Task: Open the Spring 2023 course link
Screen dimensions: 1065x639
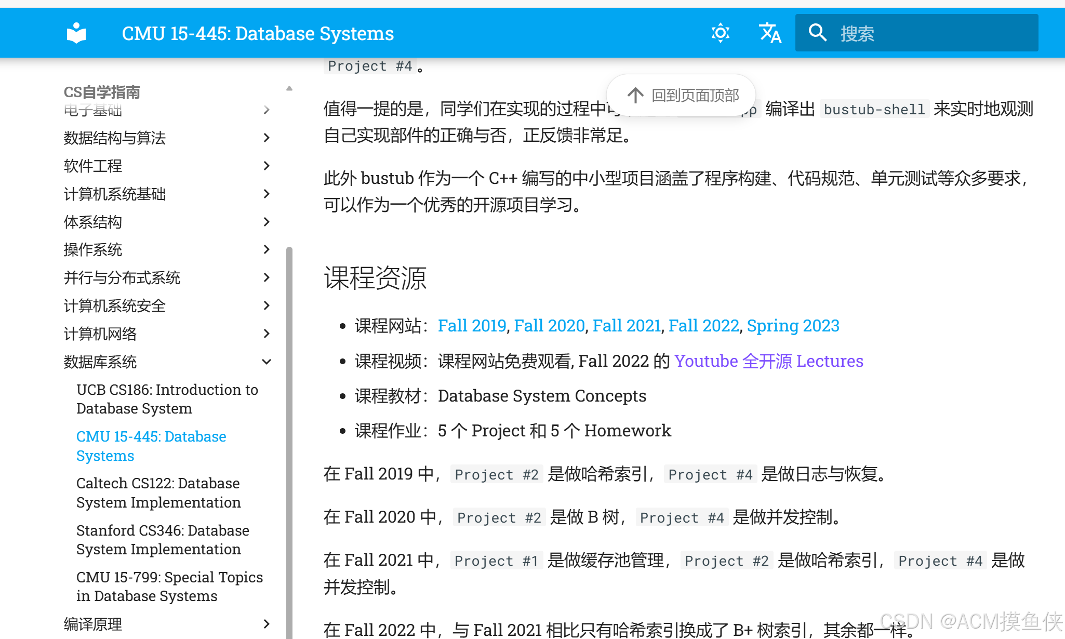Action: coord(793,326)
